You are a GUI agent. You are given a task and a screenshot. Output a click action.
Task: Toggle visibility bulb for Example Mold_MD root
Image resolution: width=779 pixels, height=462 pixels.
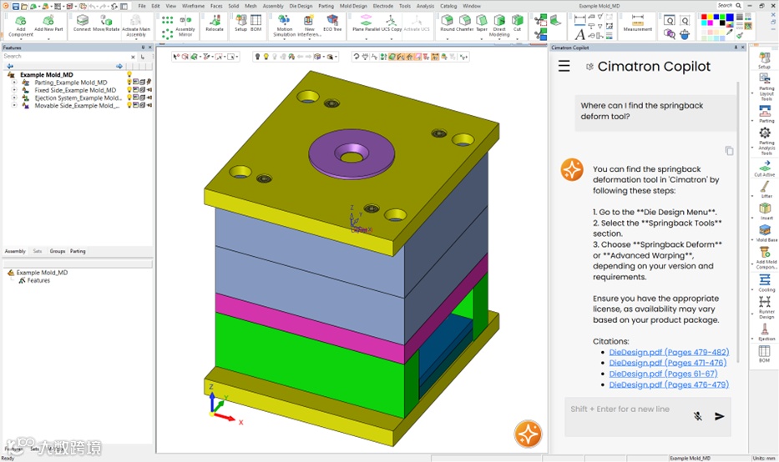(x=129, y=74)
